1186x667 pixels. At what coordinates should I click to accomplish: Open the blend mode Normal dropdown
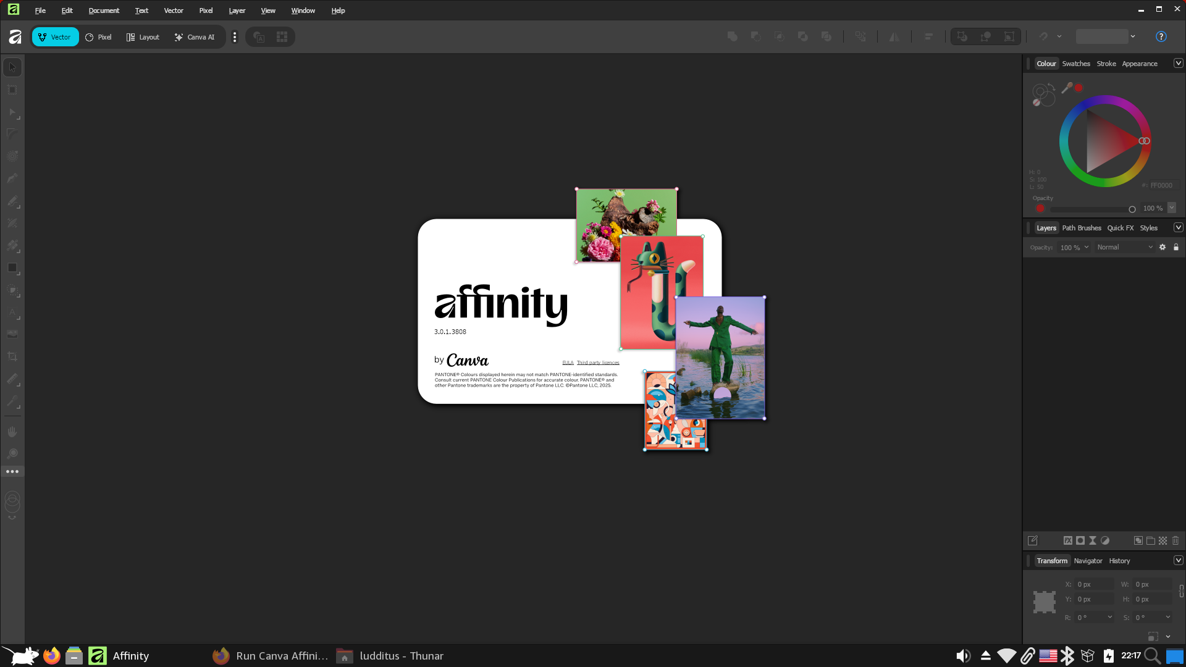tap(1124, 247)
